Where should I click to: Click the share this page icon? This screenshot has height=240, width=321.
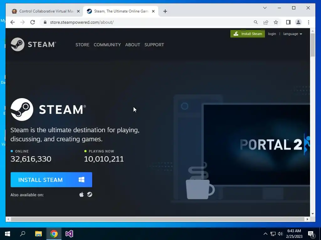click(x=266, y=22)
